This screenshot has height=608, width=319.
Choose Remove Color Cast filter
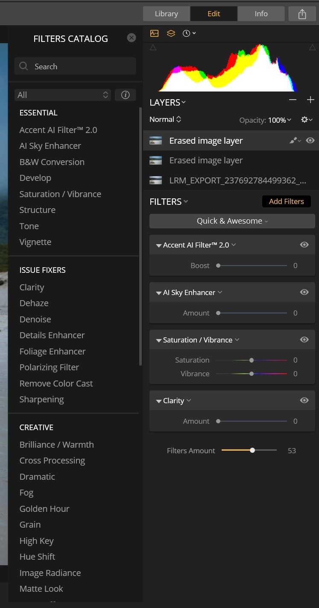(x=56, y=384)
